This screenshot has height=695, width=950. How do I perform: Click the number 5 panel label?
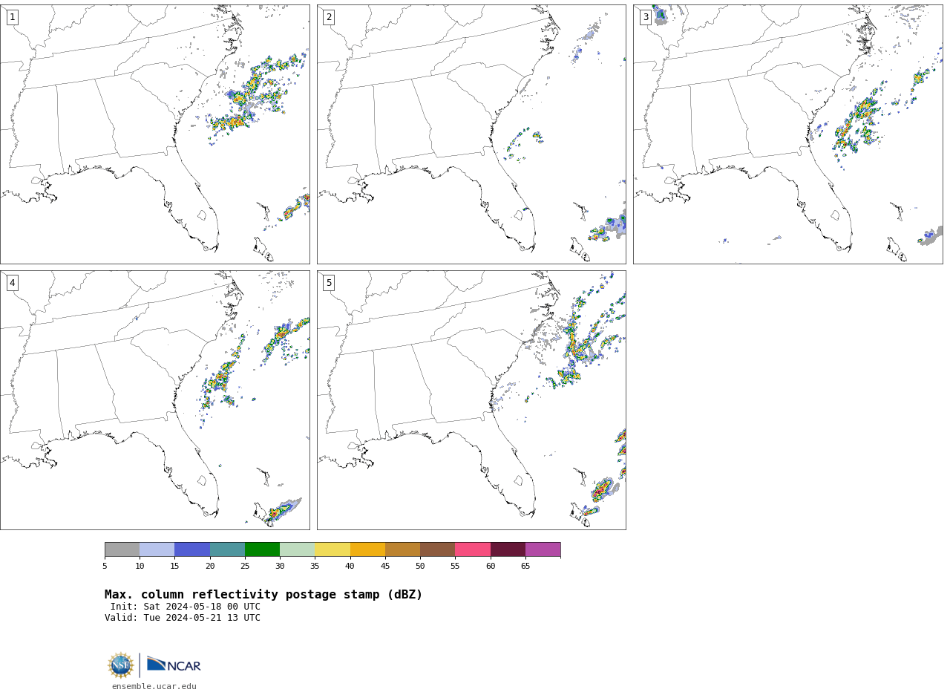(x=329, y=283)
